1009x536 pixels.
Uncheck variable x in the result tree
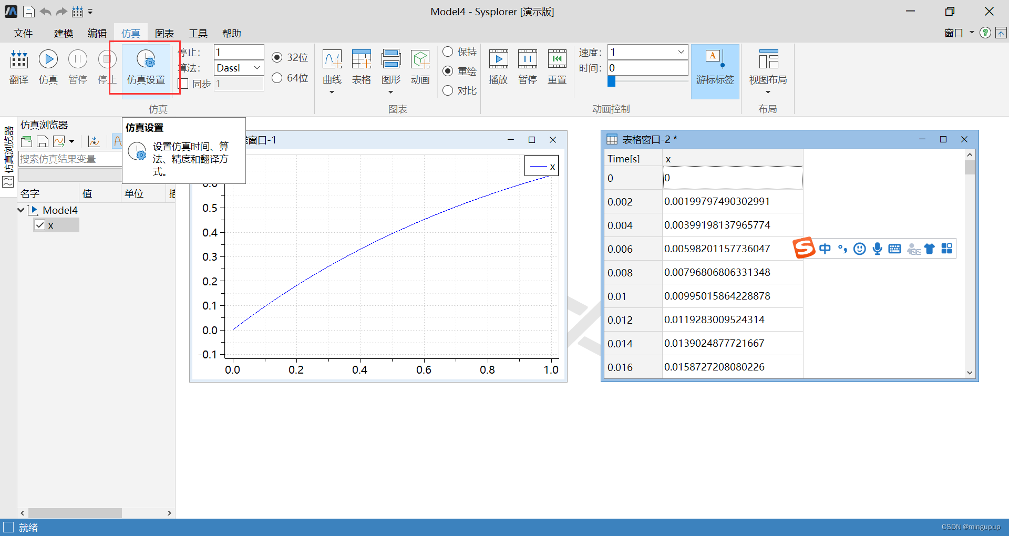(x=40, y=225)
